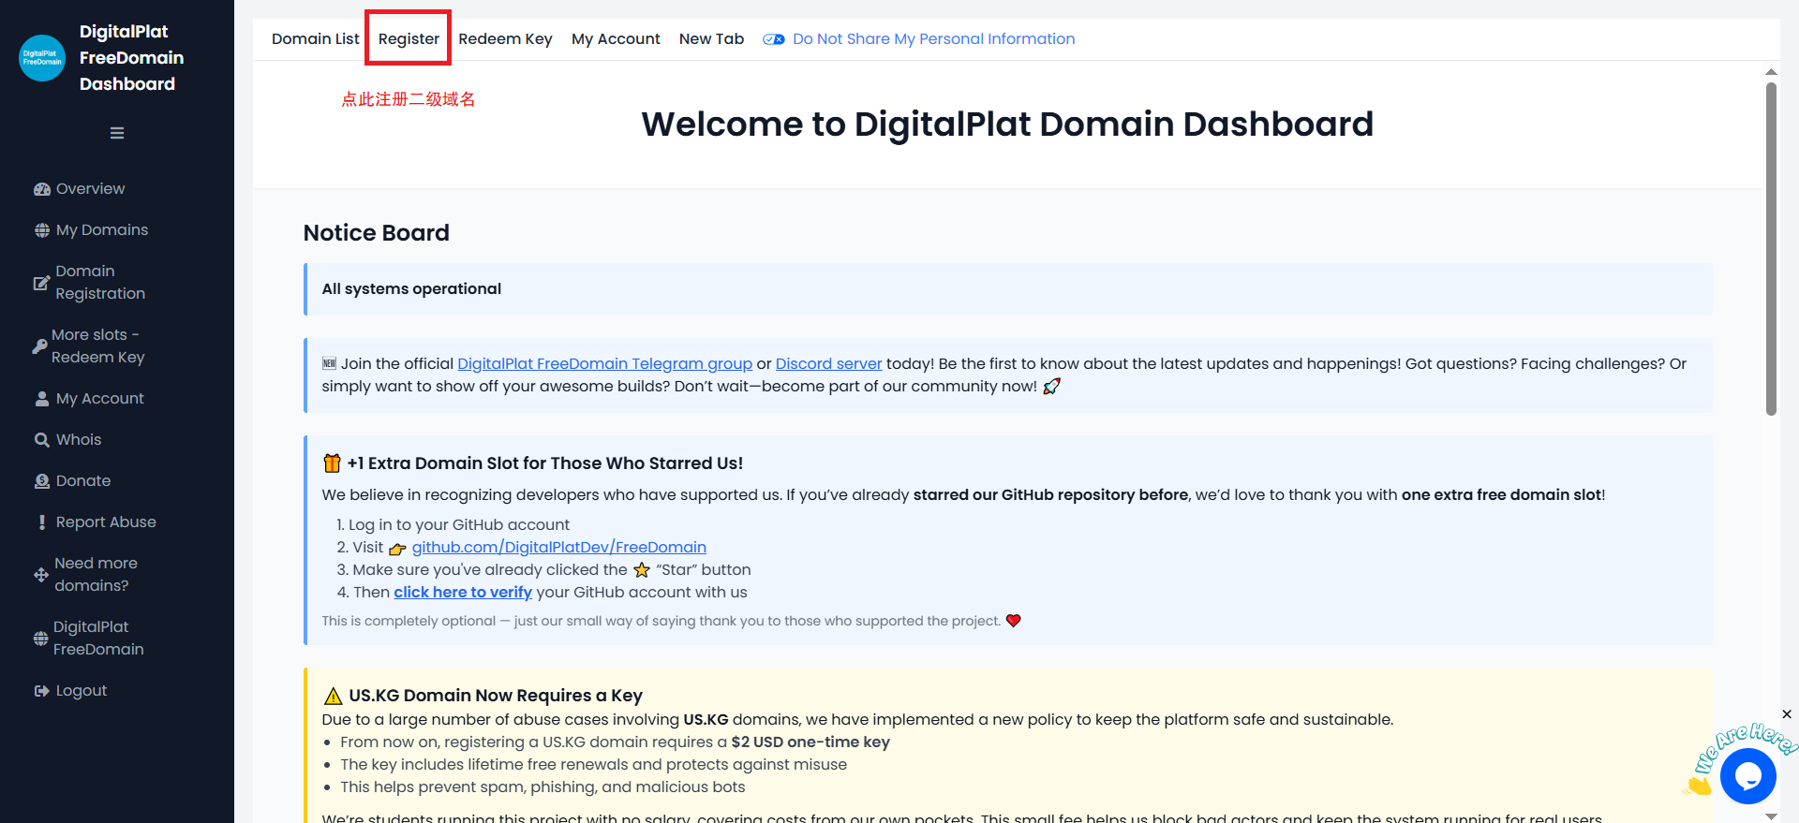
Task: Open the Register tab
Action: pos(409,39)
